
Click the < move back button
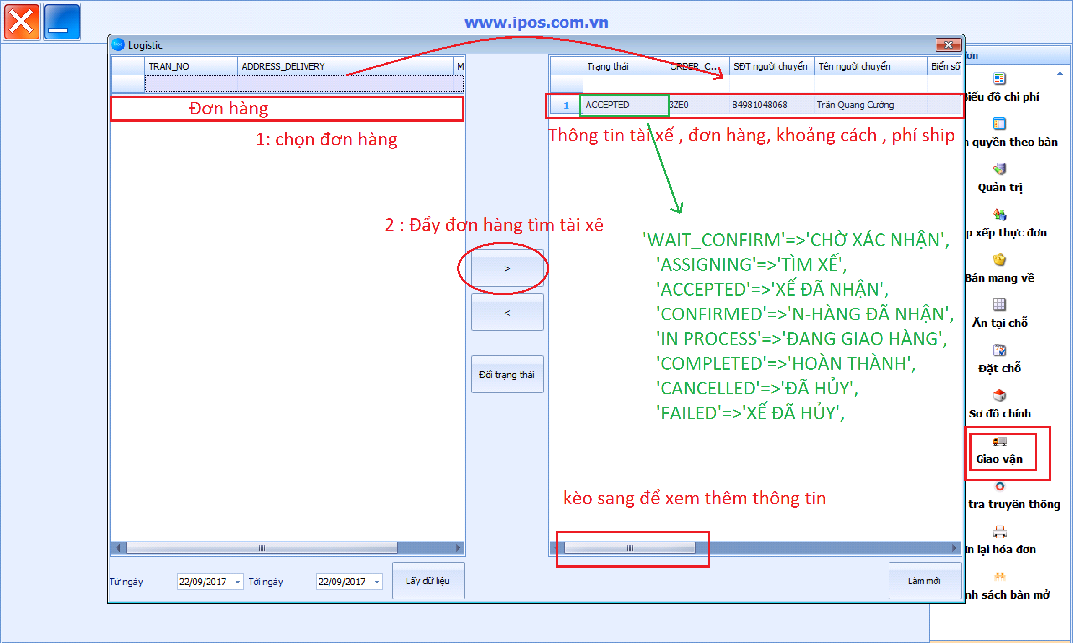click(x=507, y=313)
